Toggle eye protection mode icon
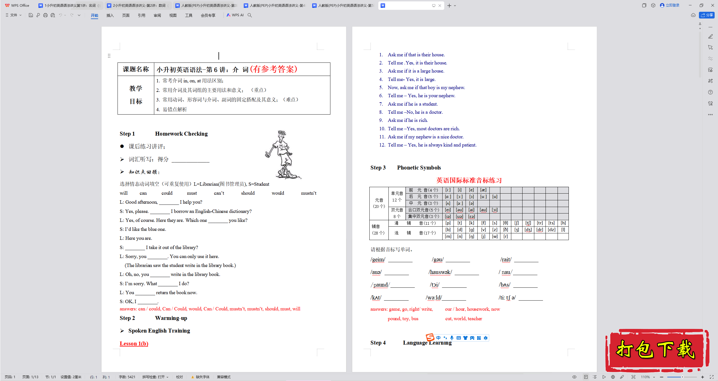This screenshot has width=718, height=381. point(574,377)
